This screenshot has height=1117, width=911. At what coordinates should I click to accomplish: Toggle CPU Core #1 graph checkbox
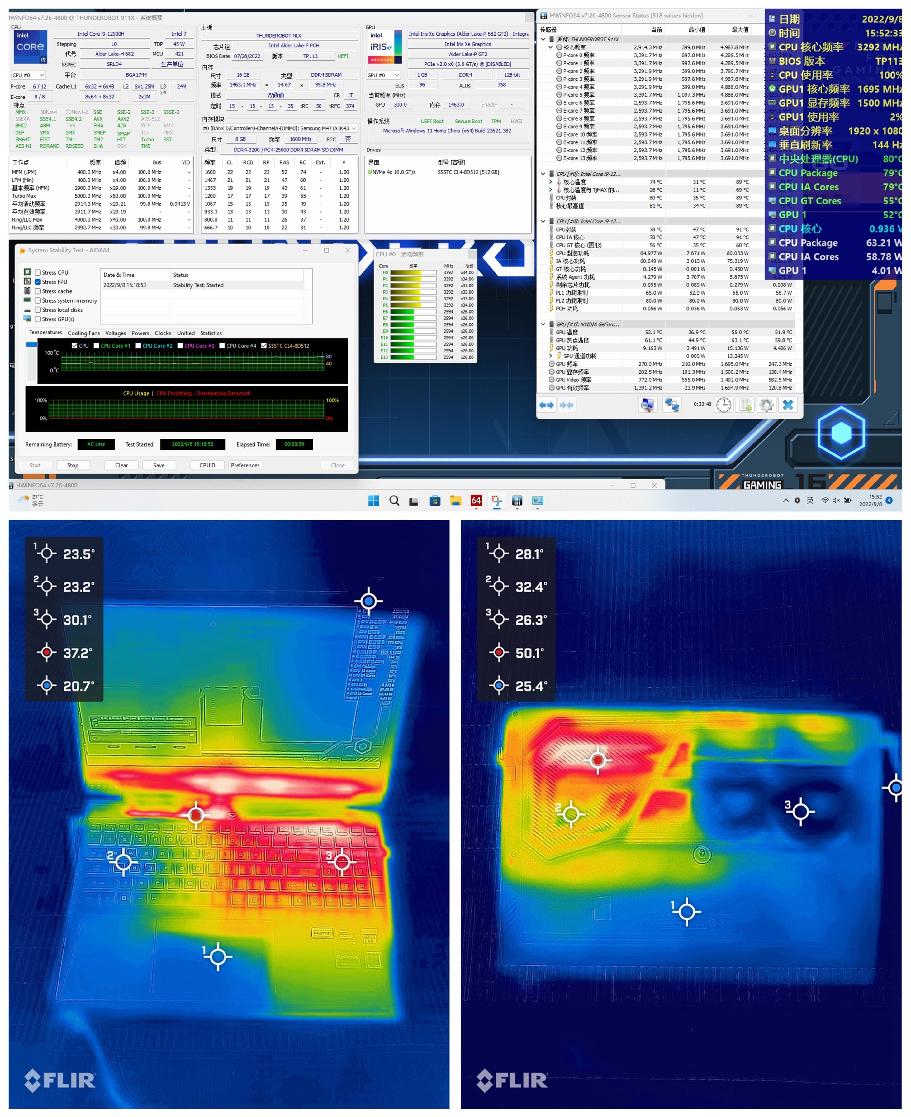coord(97,346)
